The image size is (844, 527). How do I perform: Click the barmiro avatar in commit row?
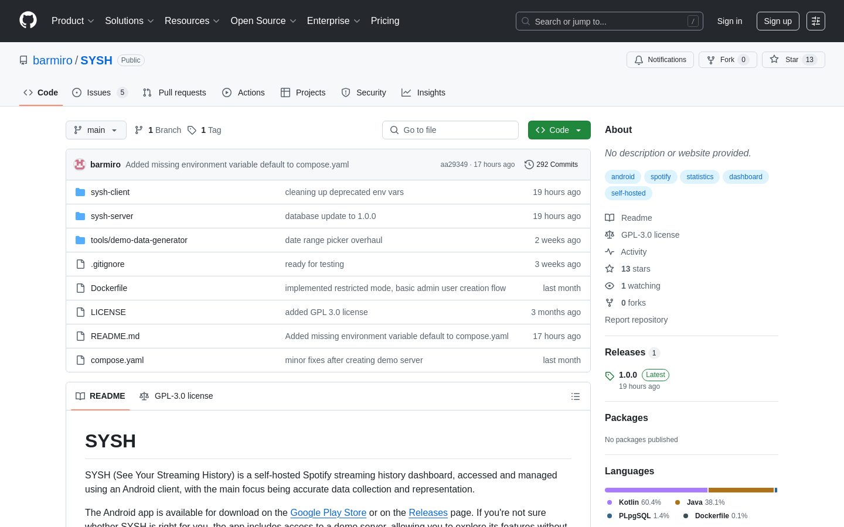(x=80, y=165)
